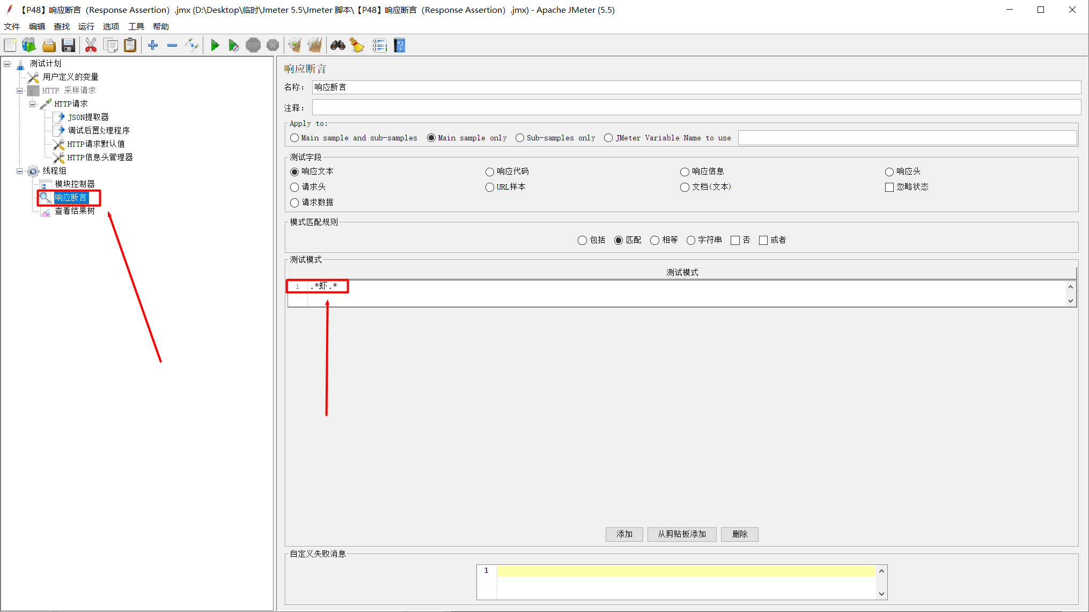Open the Search binoculars icon

pyautogui.click(x=337, y=46)
